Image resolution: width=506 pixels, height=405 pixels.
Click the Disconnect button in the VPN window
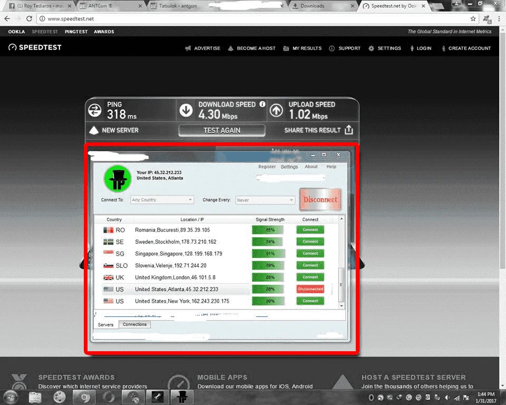[320, 199]
